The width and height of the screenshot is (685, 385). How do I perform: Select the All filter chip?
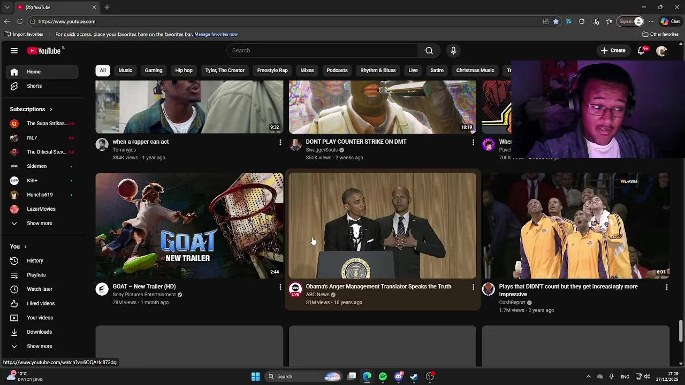[103, 70]
